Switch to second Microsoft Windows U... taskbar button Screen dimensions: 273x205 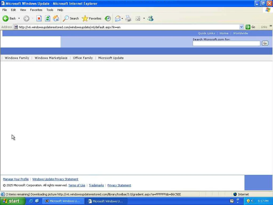(106, 201)
